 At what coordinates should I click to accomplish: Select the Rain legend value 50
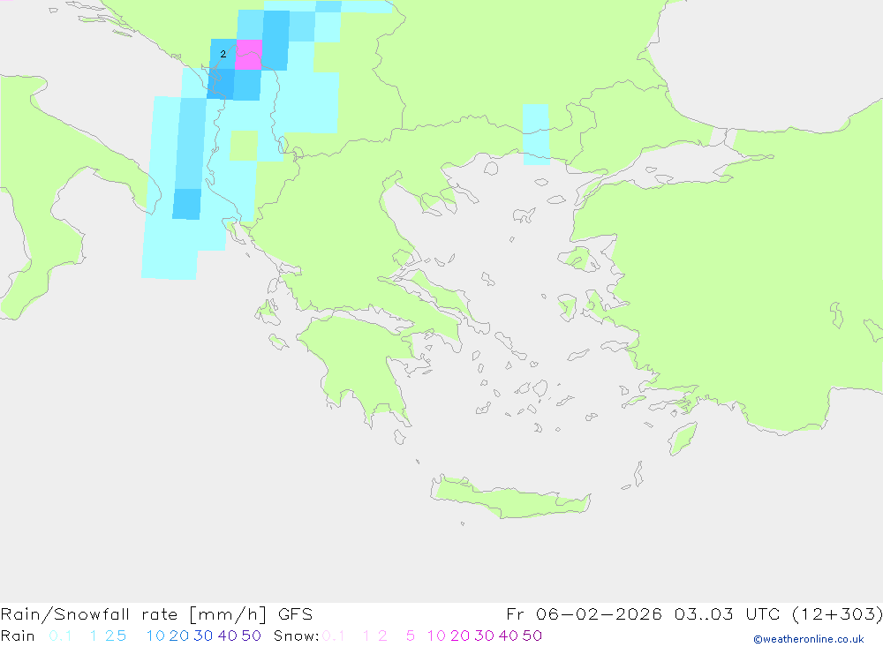(x=251, y=636)
